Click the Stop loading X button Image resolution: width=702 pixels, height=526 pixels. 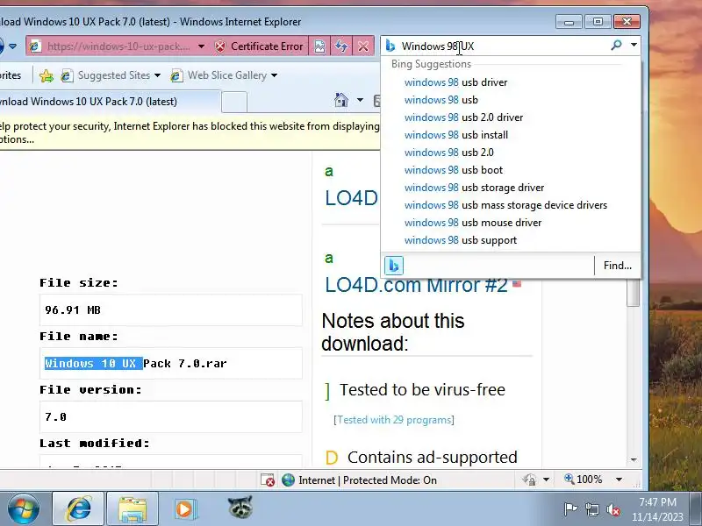pyautogui.click(x=363, y=46)
